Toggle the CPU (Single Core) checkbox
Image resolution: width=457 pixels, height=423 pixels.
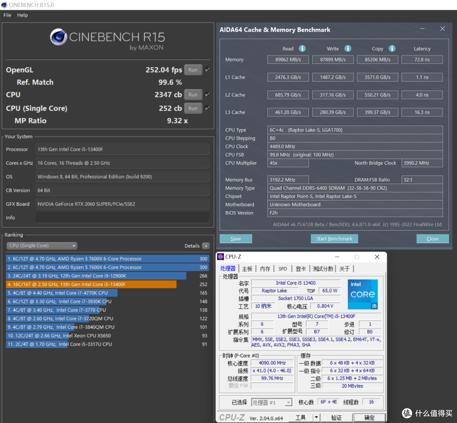coord(207,108)
